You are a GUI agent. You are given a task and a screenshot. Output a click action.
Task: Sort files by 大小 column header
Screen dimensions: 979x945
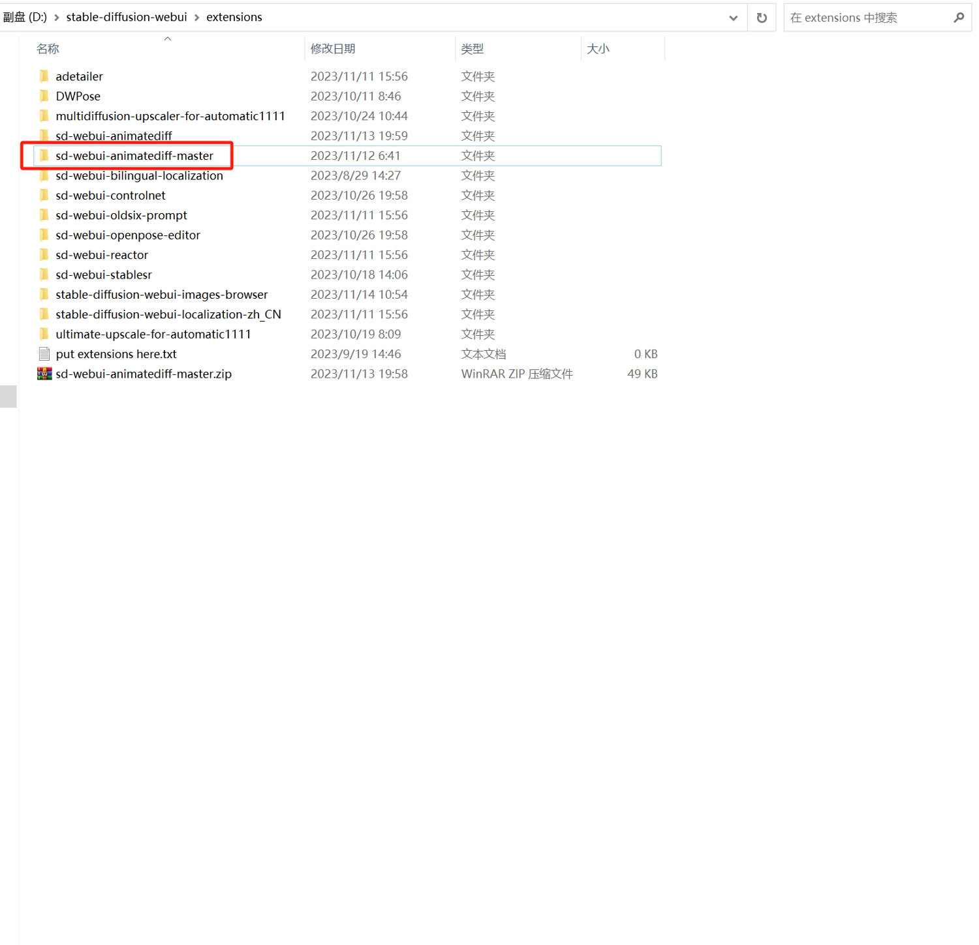pos(597,49)
